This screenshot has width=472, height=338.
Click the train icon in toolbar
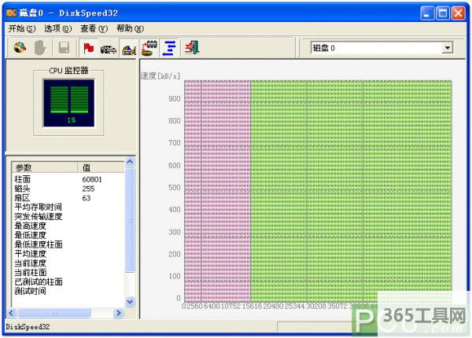coord(149,47)
